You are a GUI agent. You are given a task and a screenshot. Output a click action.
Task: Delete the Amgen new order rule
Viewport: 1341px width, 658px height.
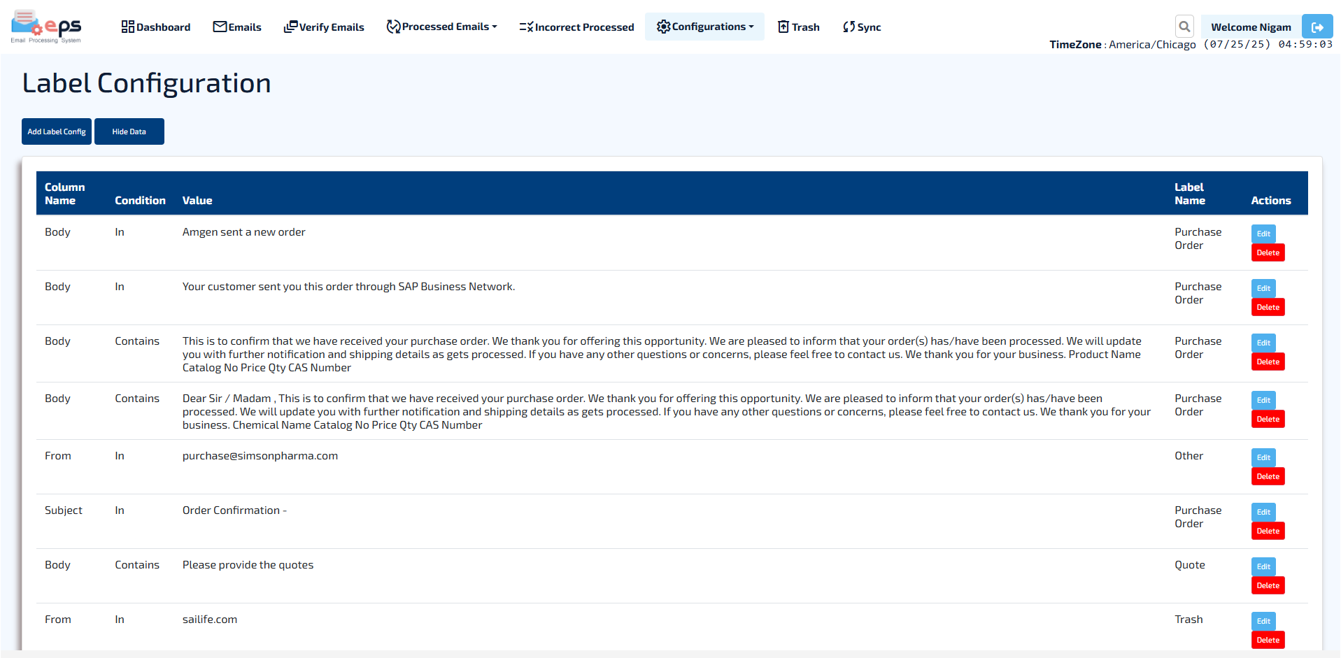(x=1268, y=252)
